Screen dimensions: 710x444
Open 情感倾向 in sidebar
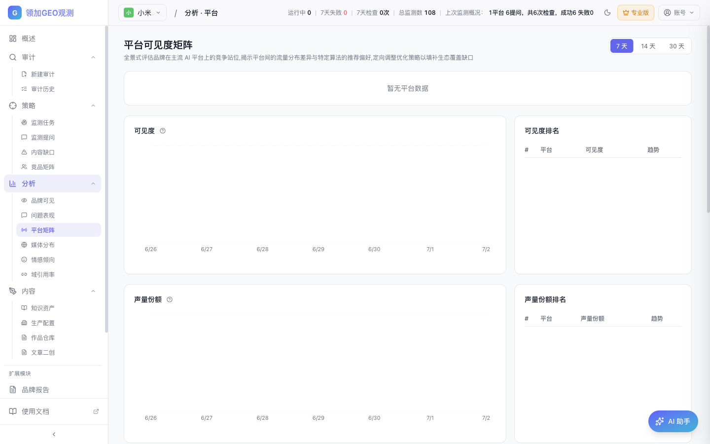pos(59,259)
